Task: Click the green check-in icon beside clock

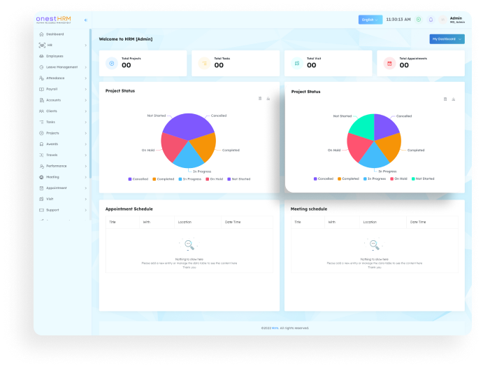Action: 419,20
